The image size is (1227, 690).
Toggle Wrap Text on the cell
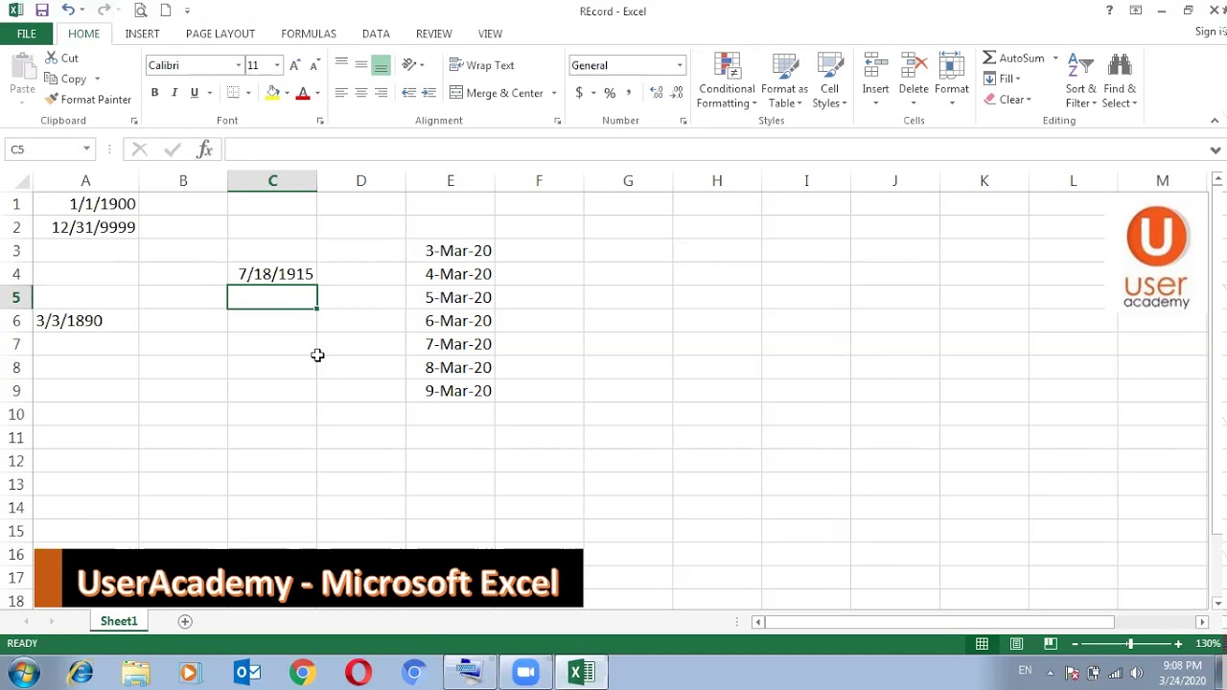point(482,65)
